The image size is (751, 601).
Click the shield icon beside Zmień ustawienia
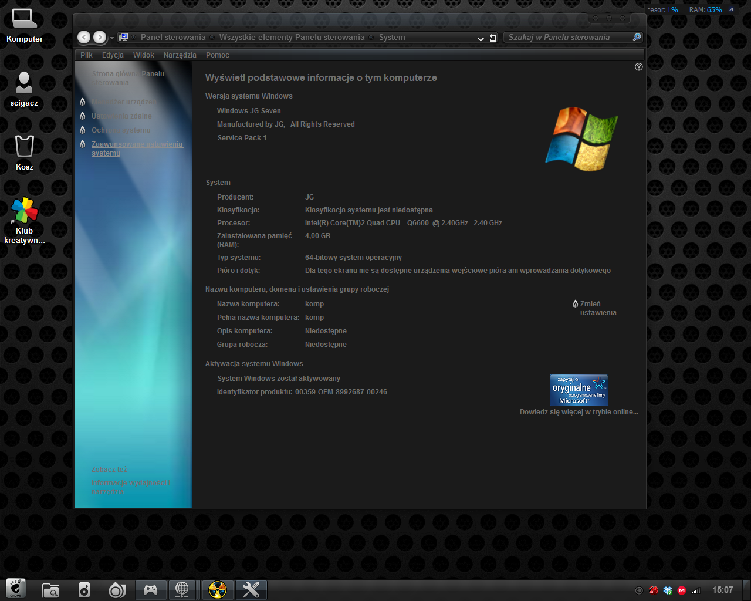click(x=576, y=304)
